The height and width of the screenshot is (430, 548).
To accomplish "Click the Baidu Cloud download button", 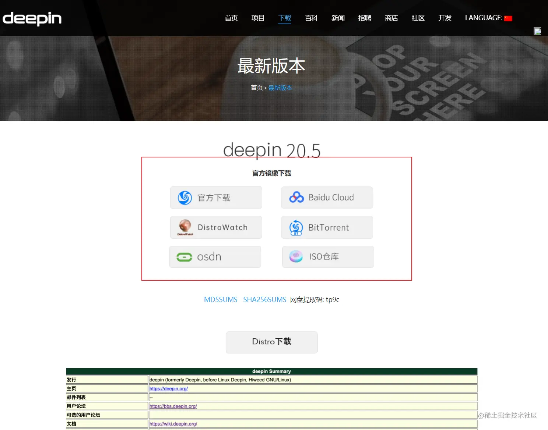I will tap(327, 198).
